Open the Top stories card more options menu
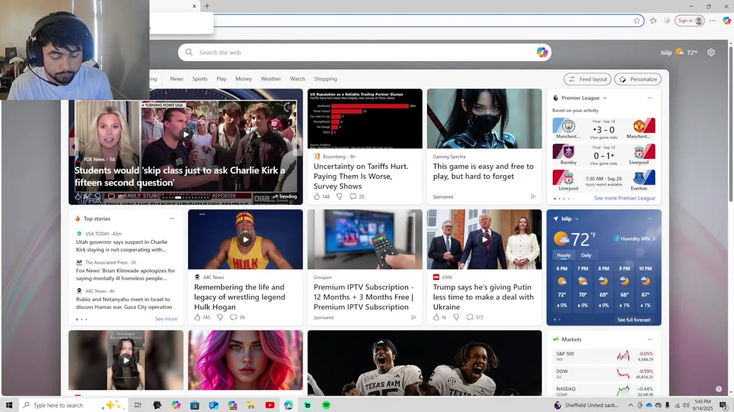The width and height of the screenshot is (734, 412). pyautogui.click(x=171, y=219)
